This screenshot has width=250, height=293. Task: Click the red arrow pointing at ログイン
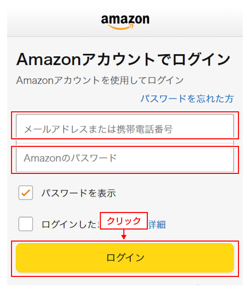pos(124,235)
